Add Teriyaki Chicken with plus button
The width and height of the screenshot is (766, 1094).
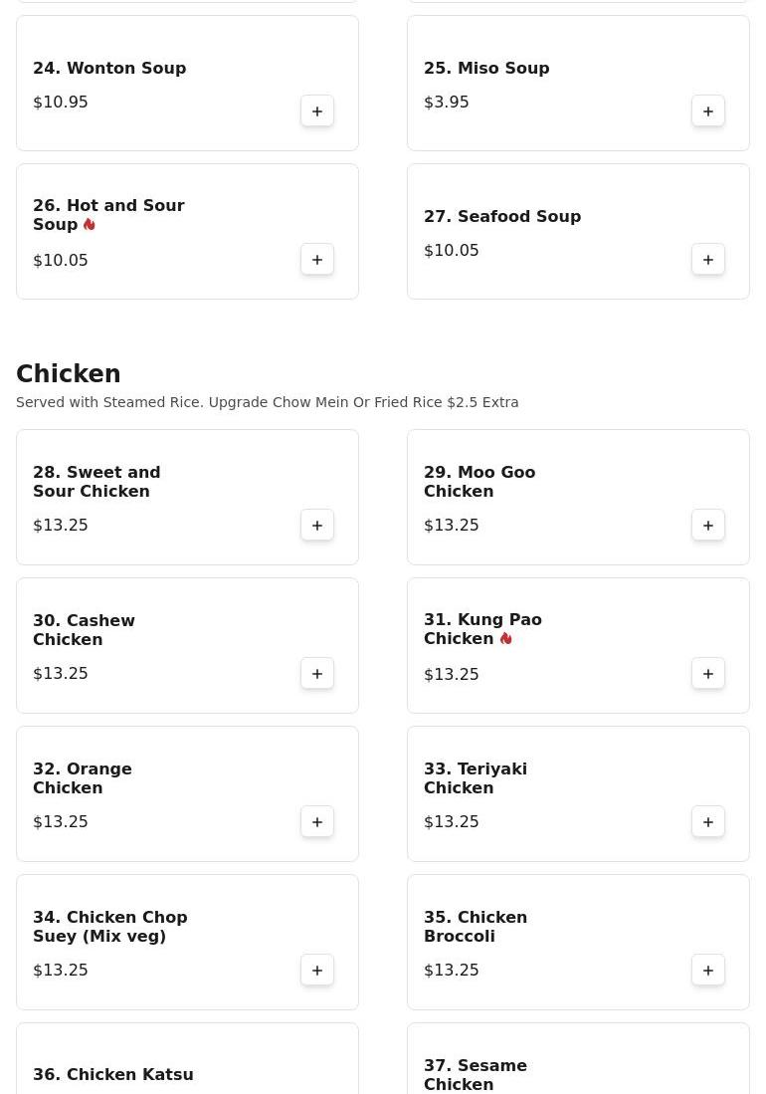(708, 822)
